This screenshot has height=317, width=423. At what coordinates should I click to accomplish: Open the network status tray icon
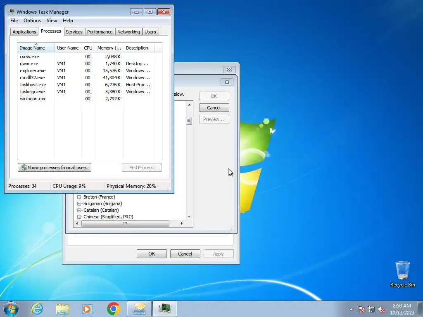(371, 309)
